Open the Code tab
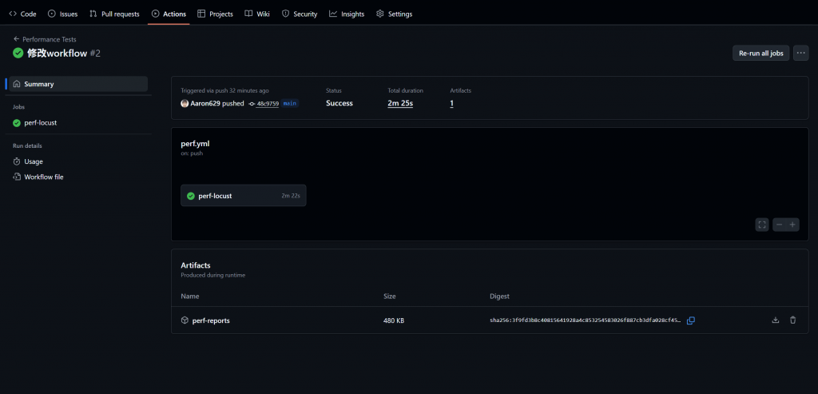The image size is (818, 394). click(x=22, y=14)
